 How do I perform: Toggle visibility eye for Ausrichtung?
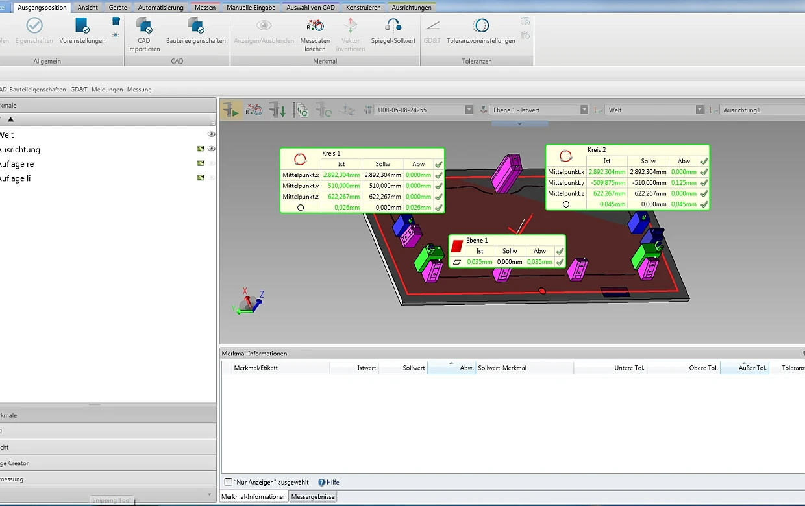pos(211,149)
